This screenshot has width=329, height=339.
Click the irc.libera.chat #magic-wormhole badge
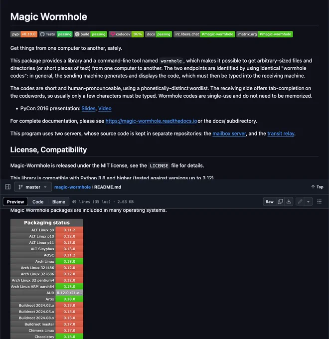(204, 34)
